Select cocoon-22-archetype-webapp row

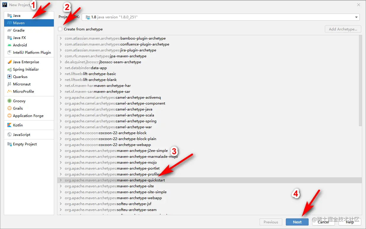point(208,145)
